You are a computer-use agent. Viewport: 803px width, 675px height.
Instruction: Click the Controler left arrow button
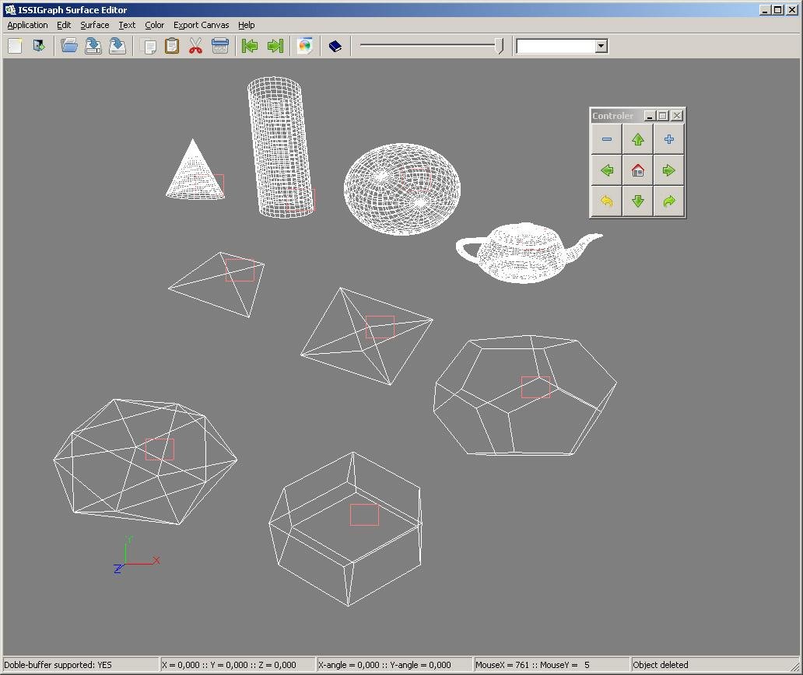(x=607, y=170)
